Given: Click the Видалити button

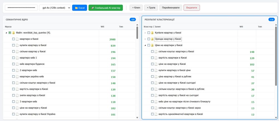Looking at the screenshot, I should pyautogui.click(x=192, y=8).
